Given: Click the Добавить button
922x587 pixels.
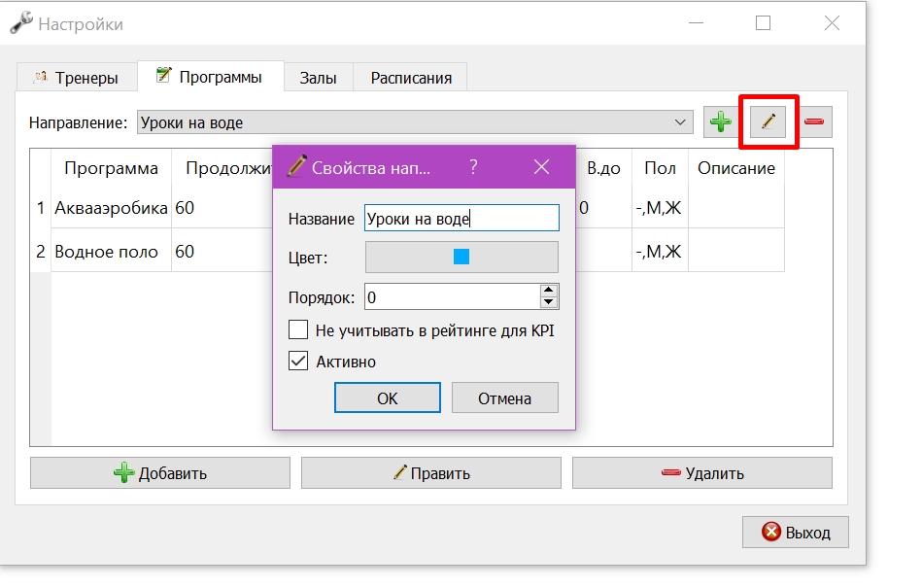Looking at the screenshot, I should (x=160, y=473).
